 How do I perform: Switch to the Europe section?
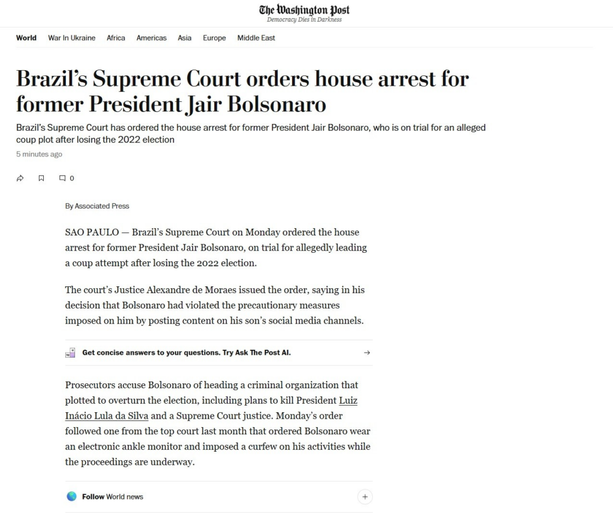pyautogui.click(x=214, y=38)
